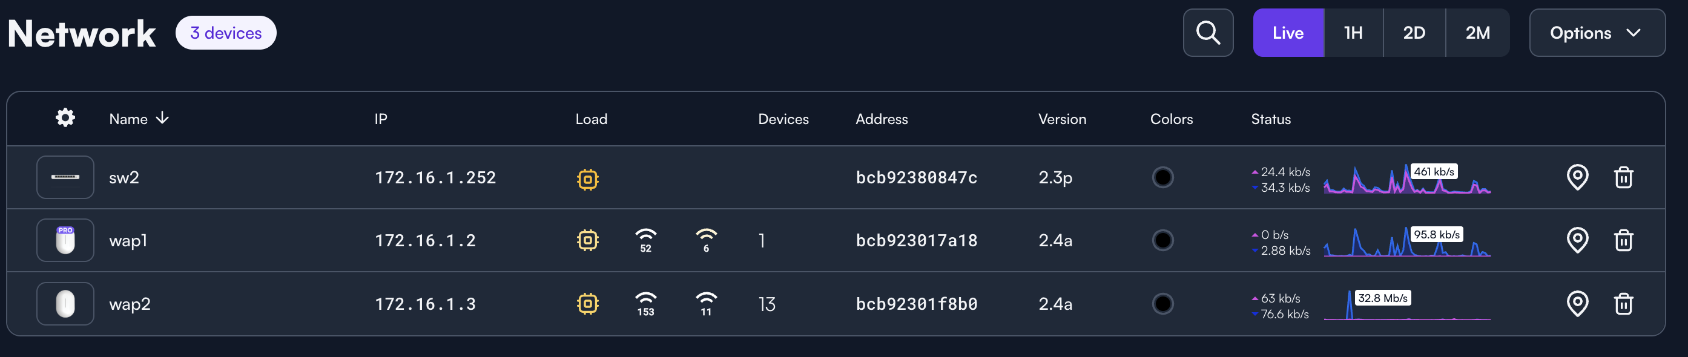Select the 2M time range tab
Viewport: 1688px width, 357px height.
[1477, 33]
